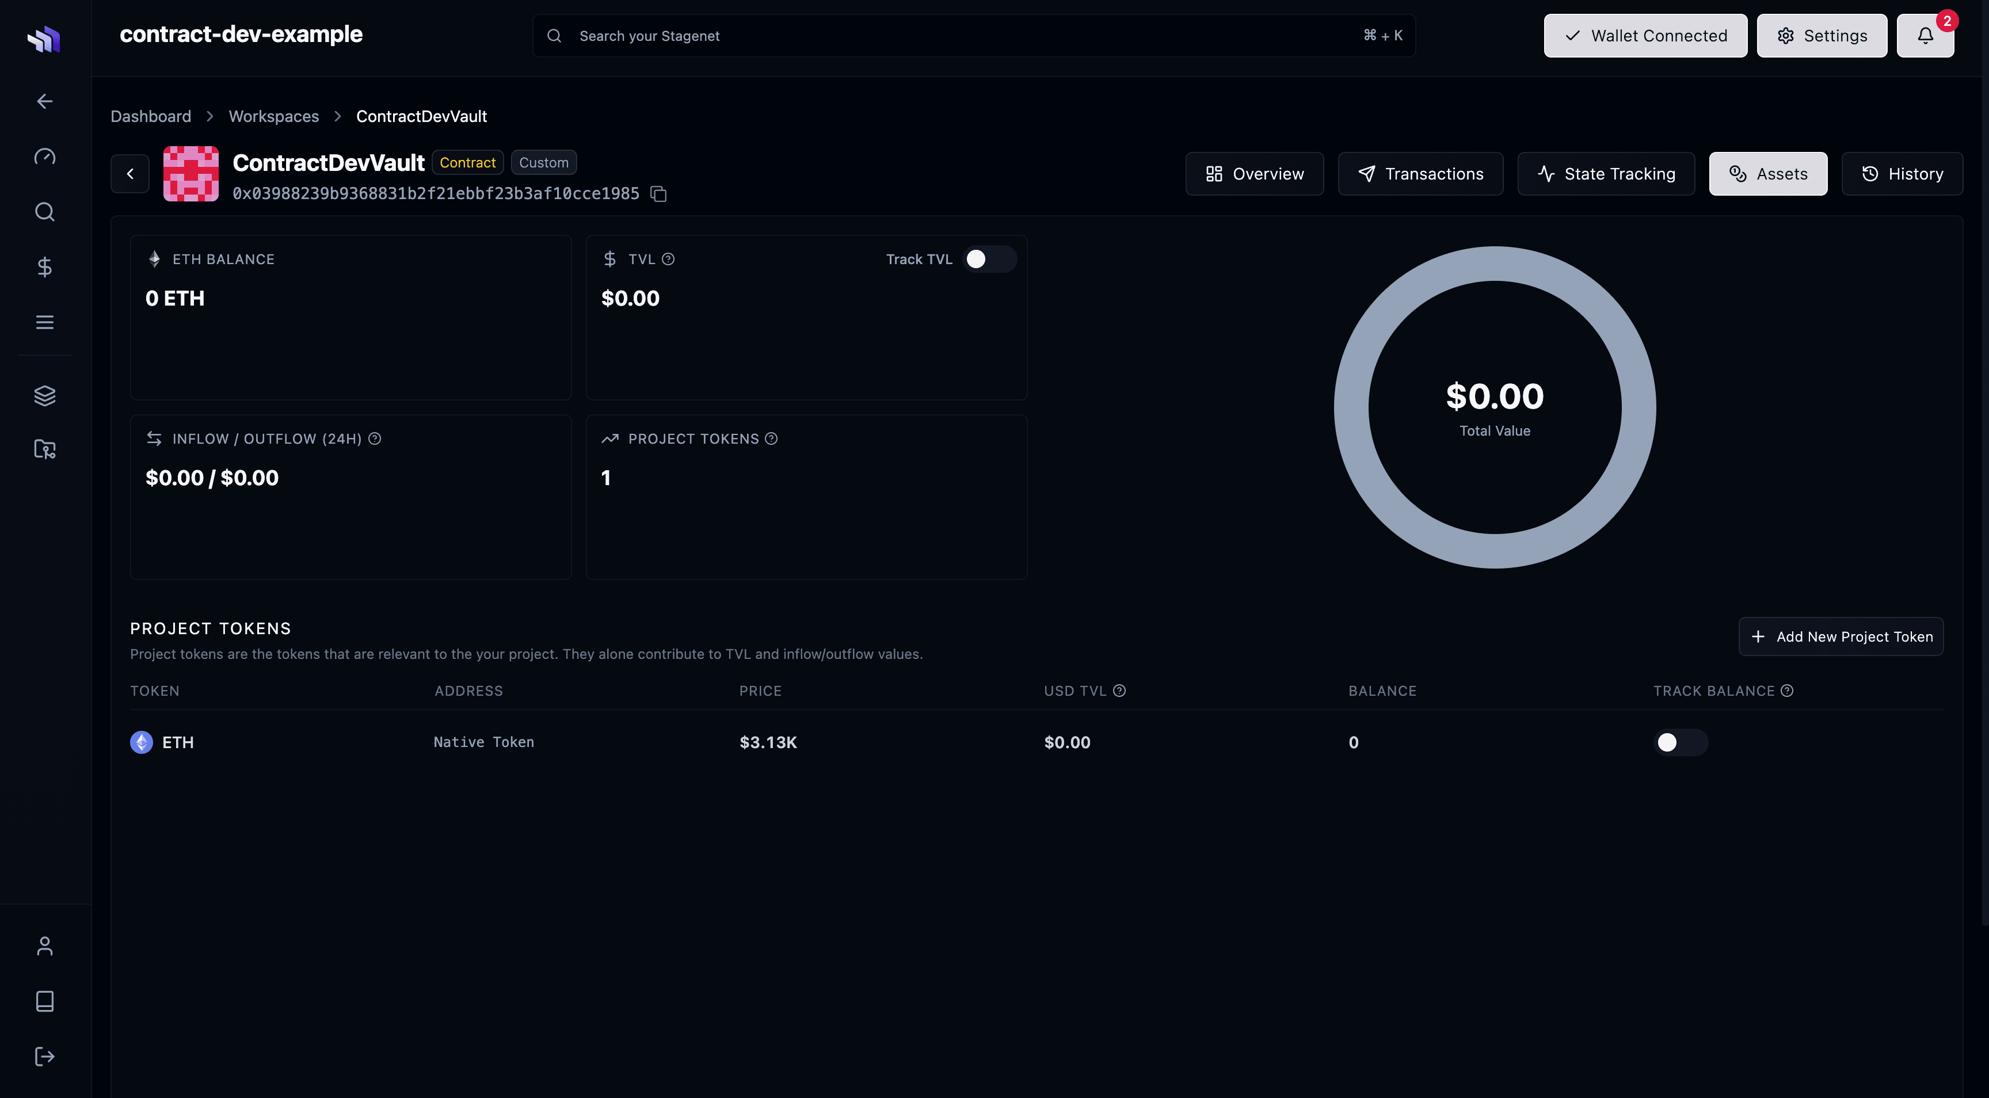This screenshot has width=1989, height=1098.
Task: Open notifications bell with badge
Action: pos(1925,36)
